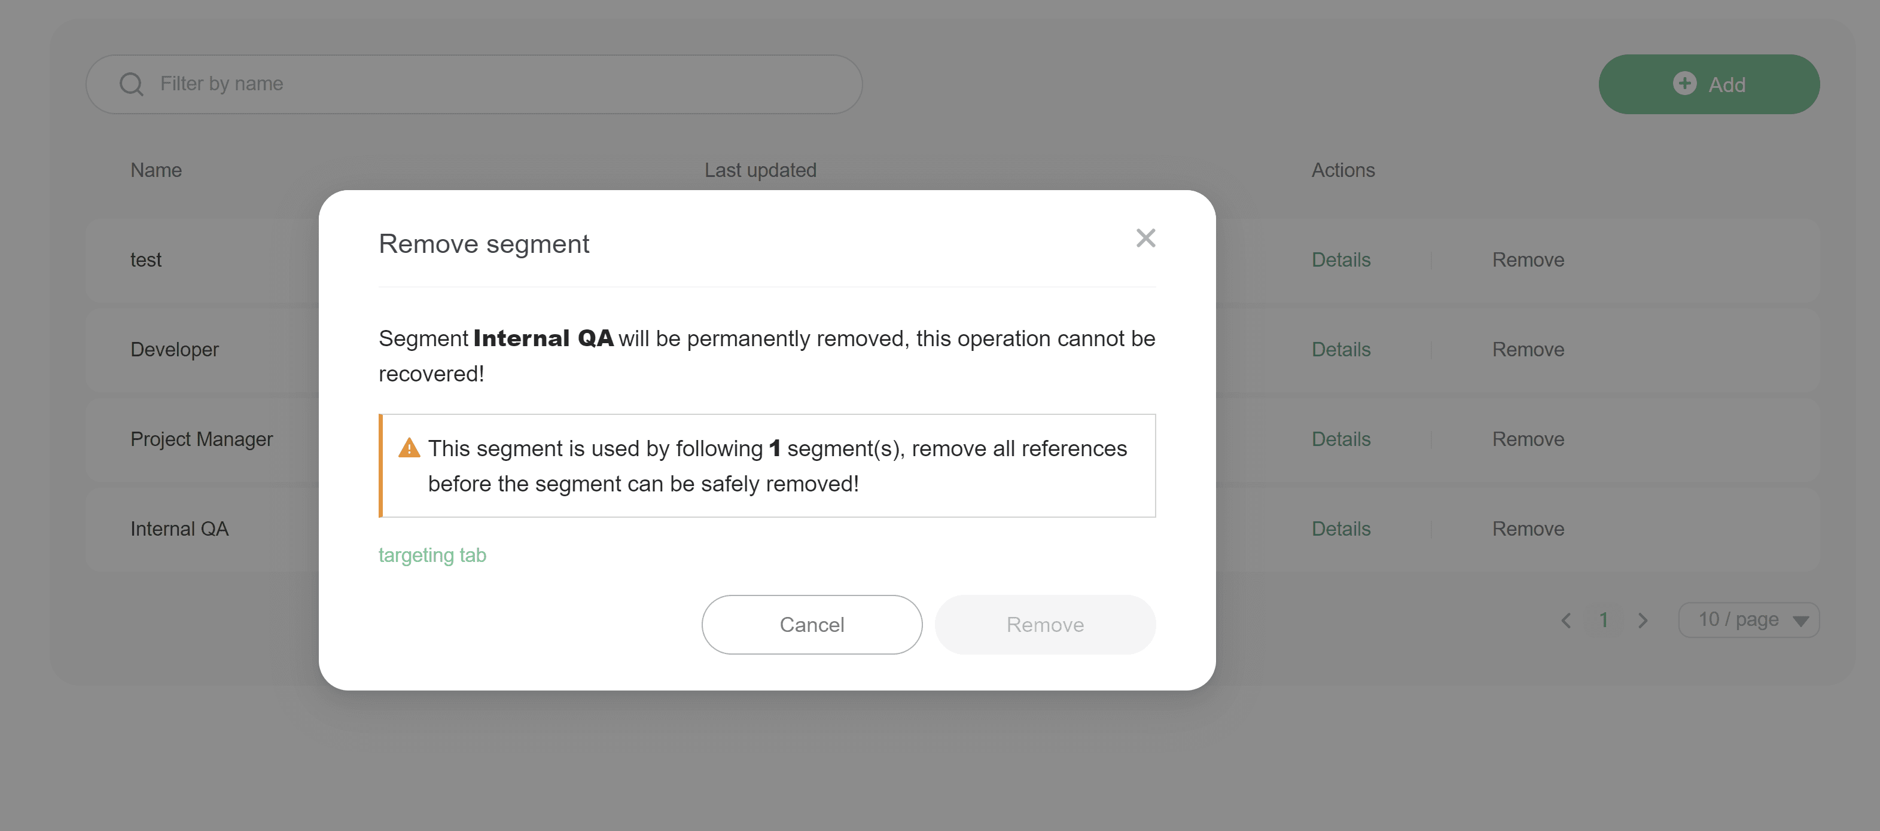Select page 1 in pagination

pos(1604,620)
